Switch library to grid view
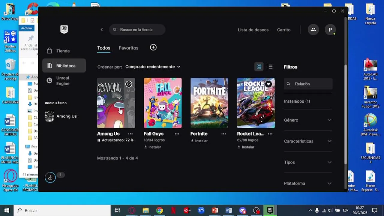384x216 pixels. (259, 67)
